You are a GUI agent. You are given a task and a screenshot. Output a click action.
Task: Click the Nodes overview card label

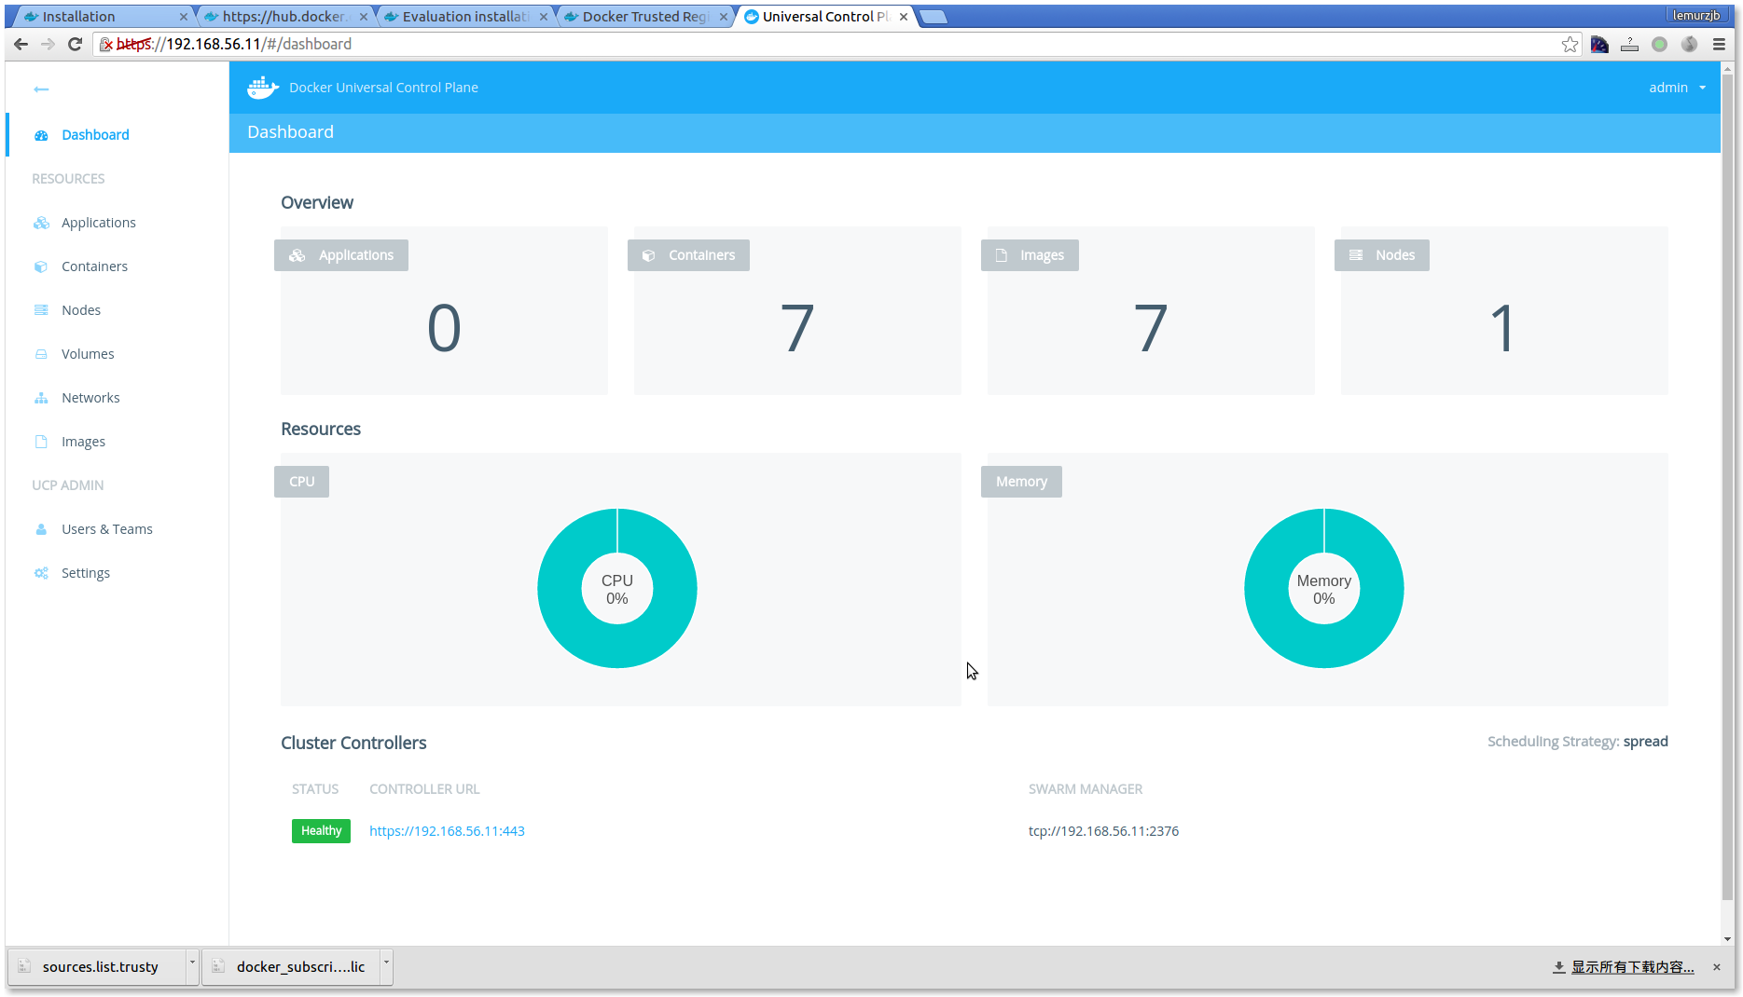click(x=1382, y=255)
